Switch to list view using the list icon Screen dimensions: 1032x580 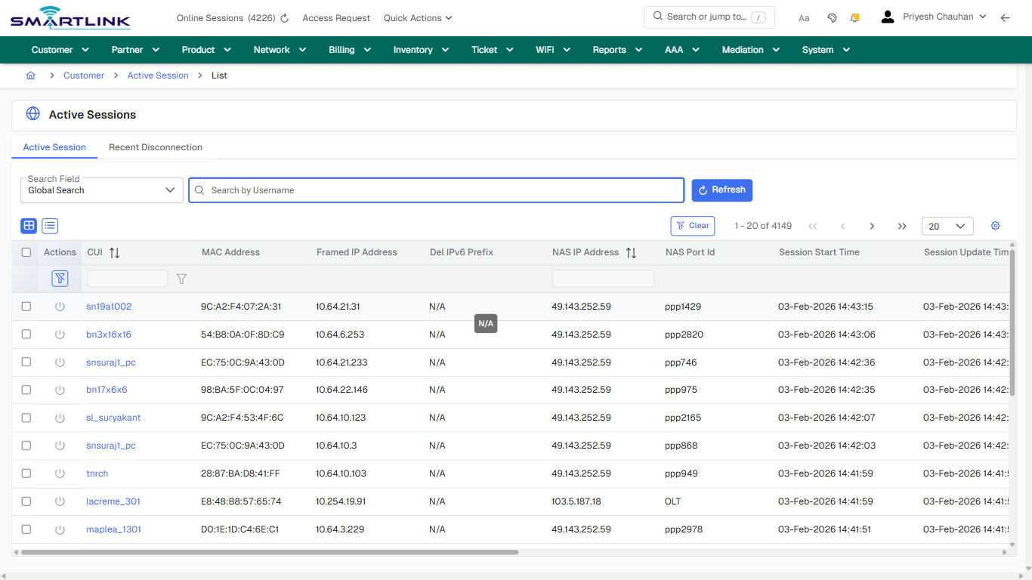pyautogui.click(x=49, y=226)
